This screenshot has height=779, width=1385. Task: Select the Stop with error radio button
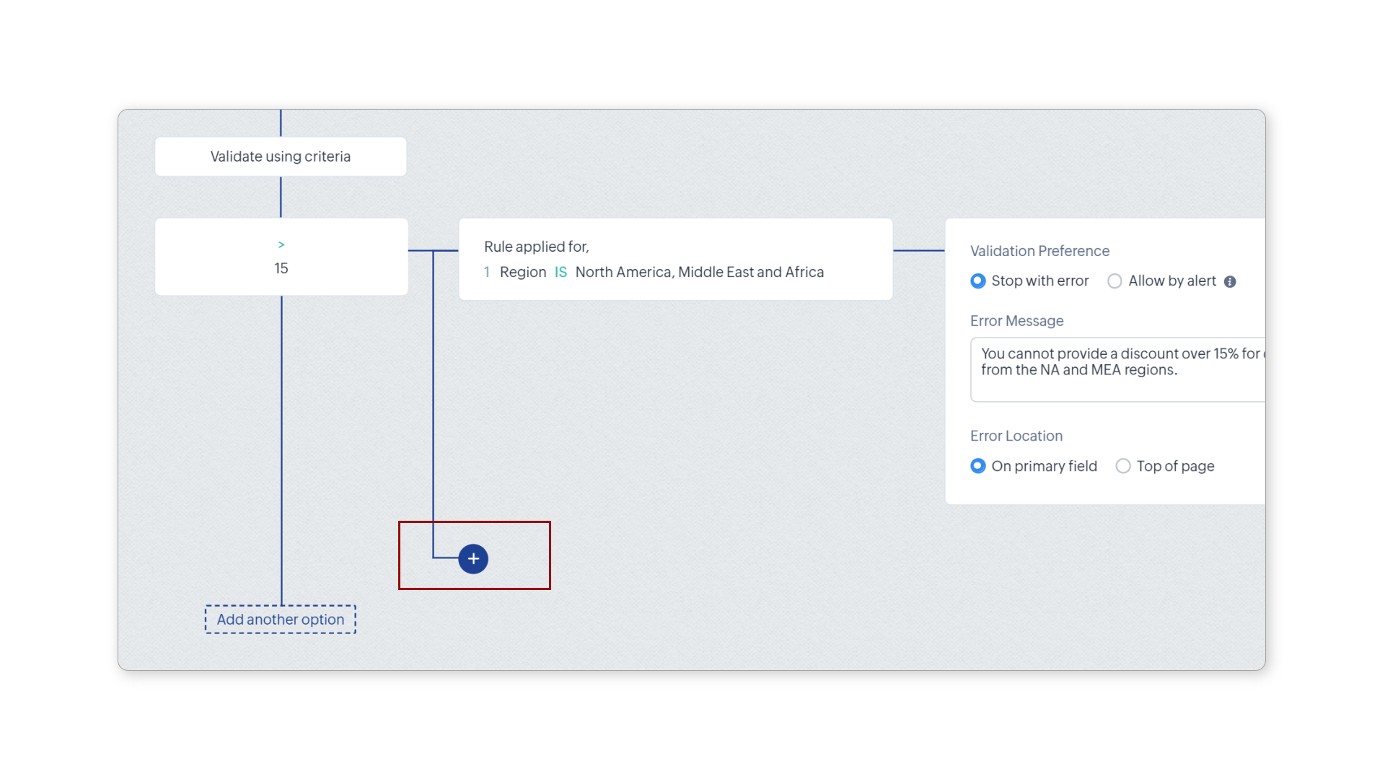[978, 281]
